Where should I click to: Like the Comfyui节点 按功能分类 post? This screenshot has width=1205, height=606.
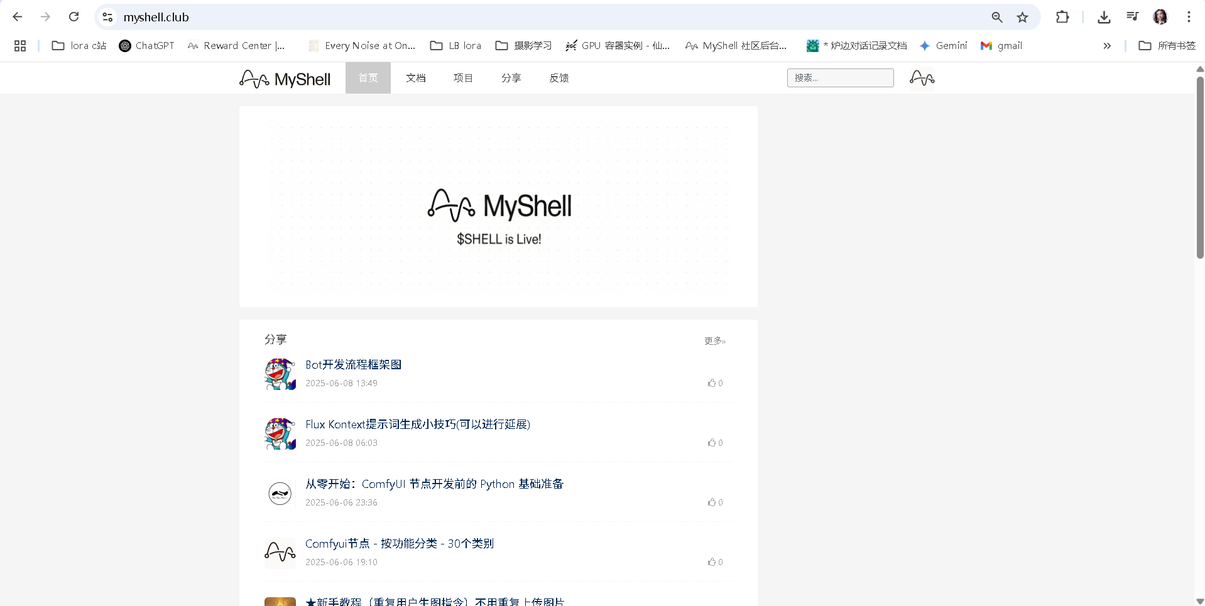coord(715,562)
